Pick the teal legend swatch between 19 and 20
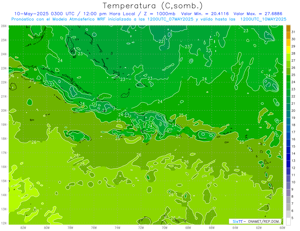The width and height of the screenshot is (300, 231). tap(288, 114)
